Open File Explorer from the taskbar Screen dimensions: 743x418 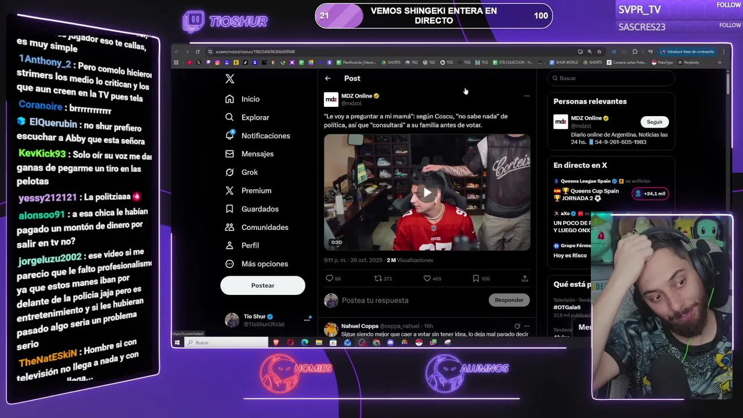(x=319, y=343)
